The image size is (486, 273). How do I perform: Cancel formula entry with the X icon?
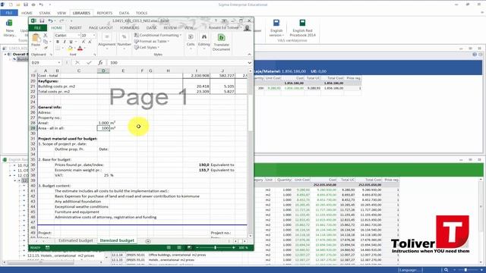pyautogui.click(x=77, y=62)
